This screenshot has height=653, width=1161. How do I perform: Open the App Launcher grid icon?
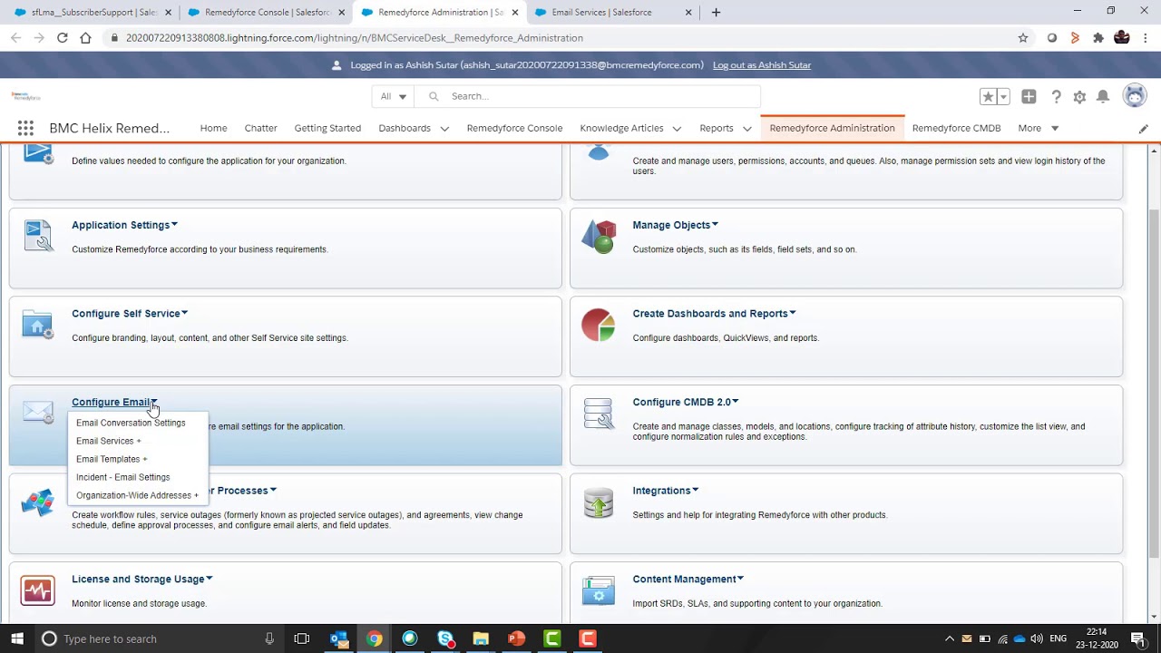tap(25, 128)
